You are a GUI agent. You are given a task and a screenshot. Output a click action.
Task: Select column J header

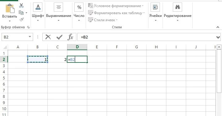[196, 47]
